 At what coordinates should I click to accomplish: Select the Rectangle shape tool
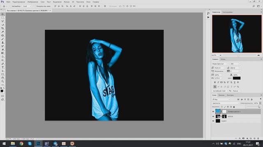pyautogui.click(x=2, y=74)
